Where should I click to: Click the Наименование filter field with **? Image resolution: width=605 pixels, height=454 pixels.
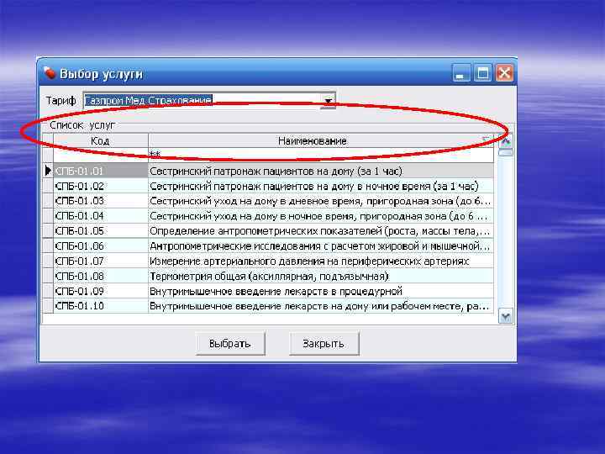(x=321, y=155)
